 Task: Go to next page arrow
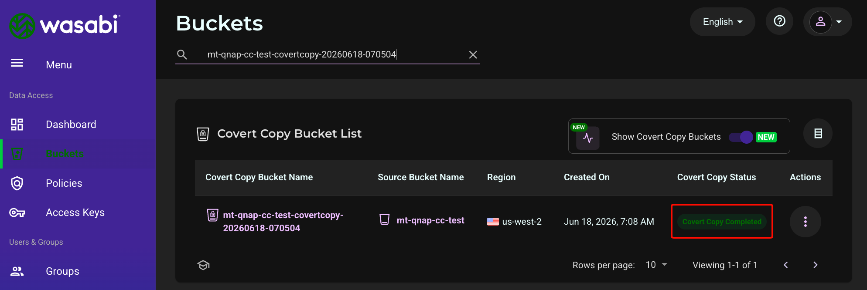pyautogui.click(x=815, y=265)
